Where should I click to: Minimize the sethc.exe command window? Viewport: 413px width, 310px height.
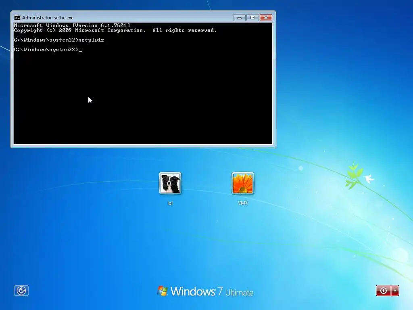click(239, 18)
